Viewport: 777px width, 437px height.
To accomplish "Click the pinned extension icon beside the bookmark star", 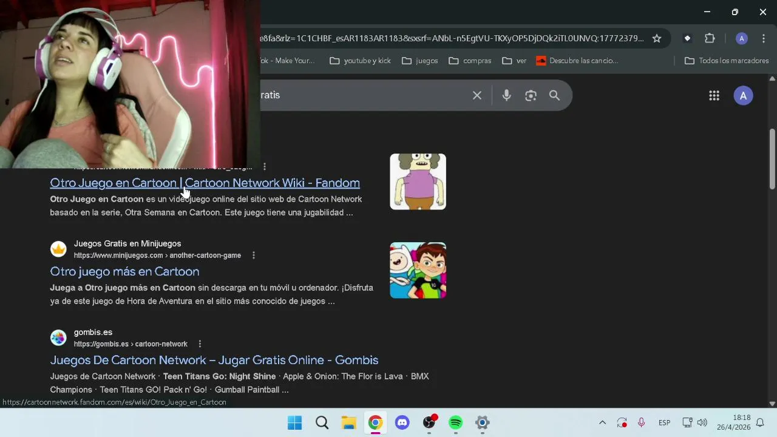I will [x=687, y=38].
